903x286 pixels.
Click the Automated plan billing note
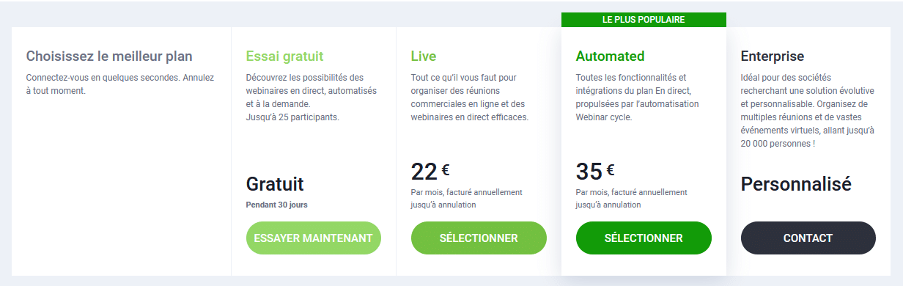(x=632, y=199)
